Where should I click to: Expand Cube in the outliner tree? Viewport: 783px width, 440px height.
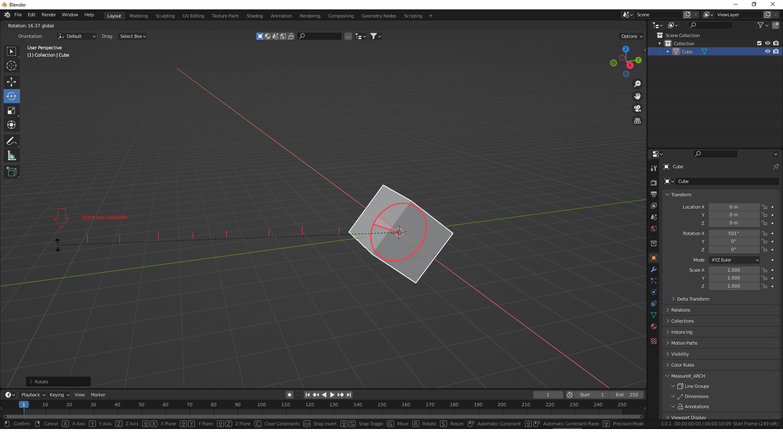pyautogui.click(x=668, y=52)
